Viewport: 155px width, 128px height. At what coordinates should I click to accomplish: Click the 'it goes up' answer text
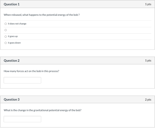[x=13, y=36]
